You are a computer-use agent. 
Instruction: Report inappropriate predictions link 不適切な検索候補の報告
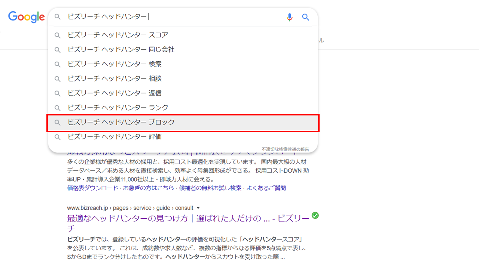(286, 149)
